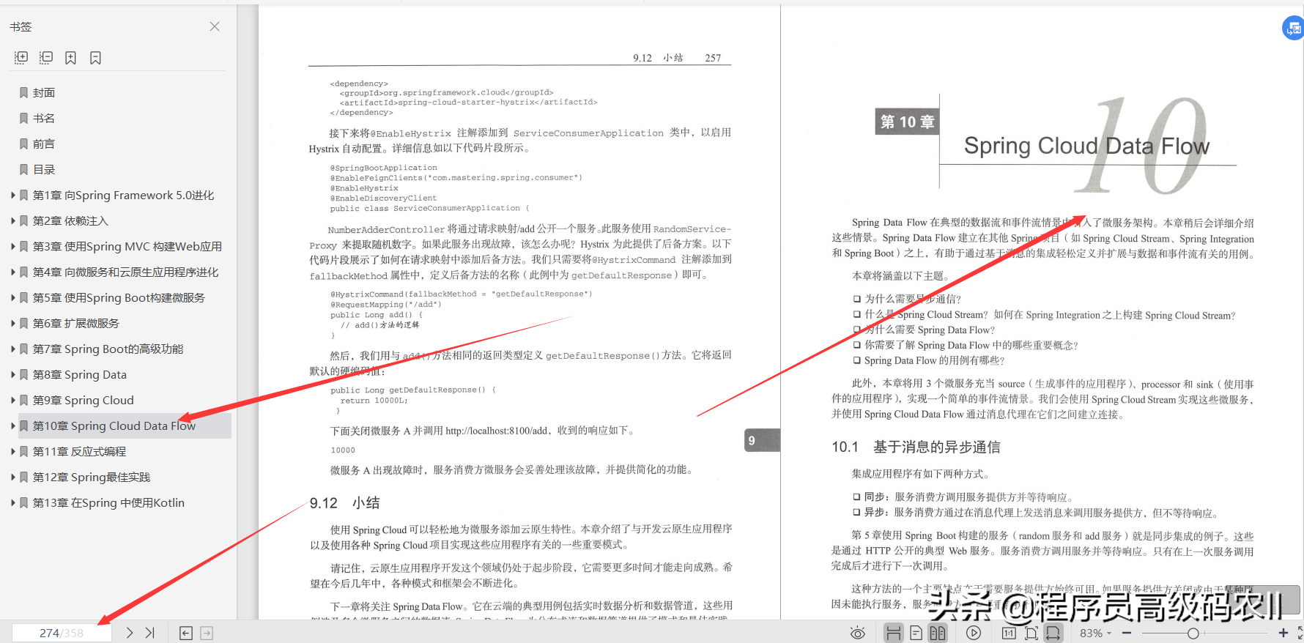Select bookmark 第13章 在Spring 中使用Kotlin
The image size is (1304, 643).
point(108,502)
